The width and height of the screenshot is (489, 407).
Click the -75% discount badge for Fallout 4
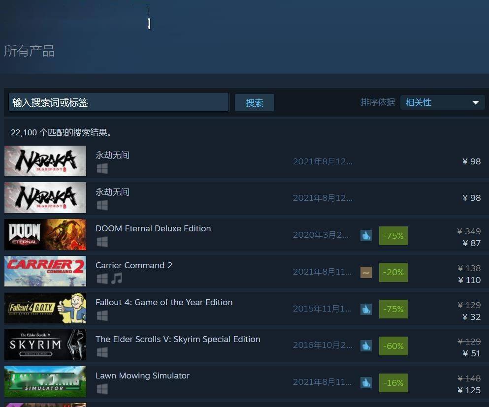pyautogui.click(x=393, y=309)
